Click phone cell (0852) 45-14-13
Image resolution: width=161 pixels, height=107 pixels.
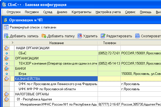click(x=109, y=63)
